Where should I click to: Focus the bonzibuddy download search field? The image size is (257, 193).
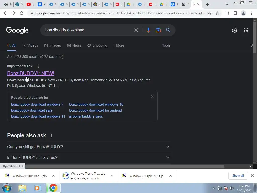89,30
